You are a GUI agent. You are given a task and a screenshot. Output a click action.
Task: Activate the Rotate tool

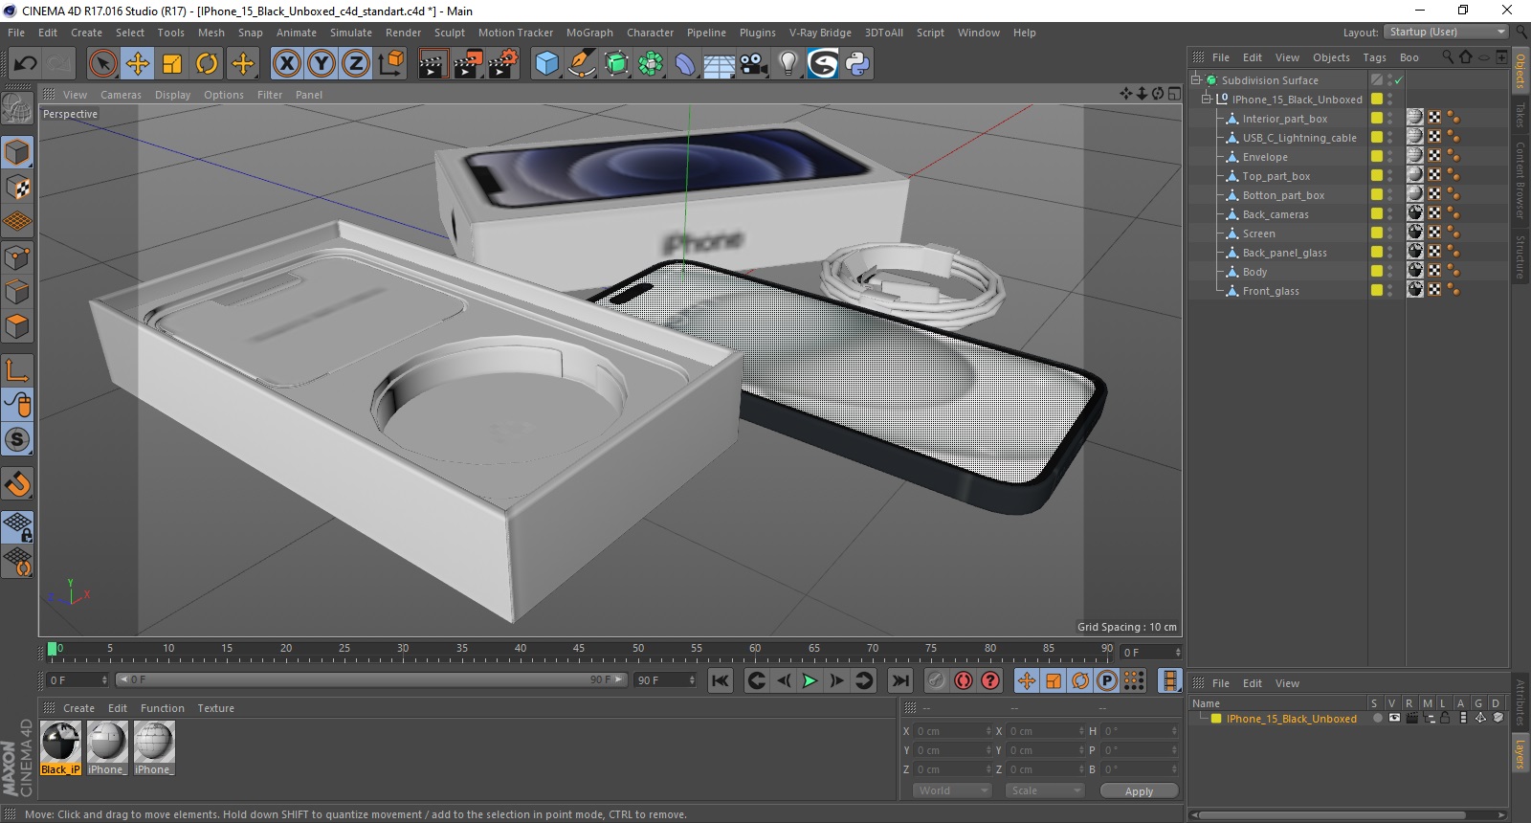tap(207, 64)
